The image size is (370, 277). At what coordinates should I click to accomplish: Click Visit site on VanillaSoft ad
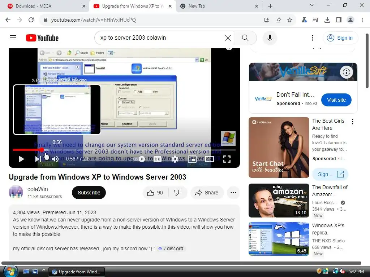336,100
